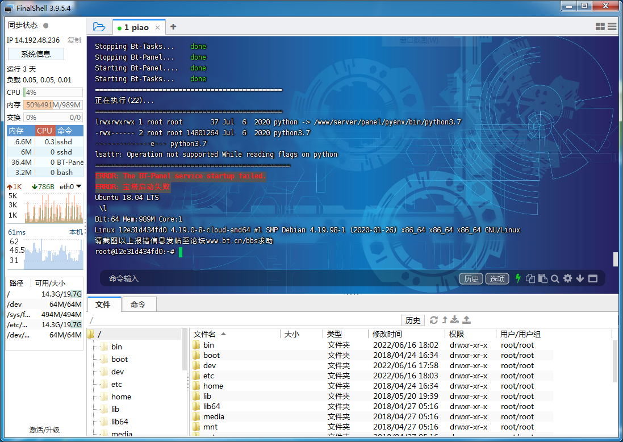This screenshot has height=442, width=623.
Task: Open terminal settings gear icon
Action: pos(568,278)
